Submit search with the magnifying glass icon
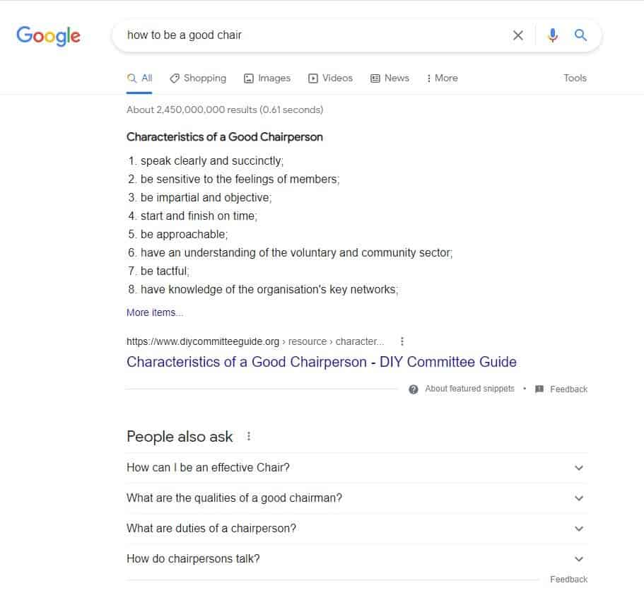The image size is (644, 593). click(x=580, y=35)
